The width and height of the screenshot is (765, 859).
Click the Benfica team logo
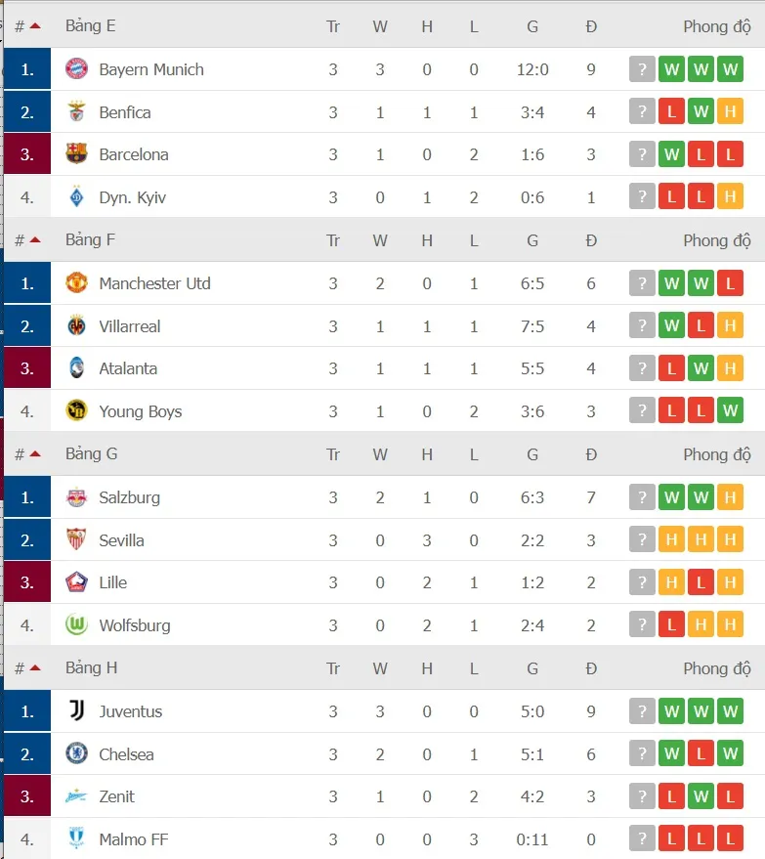(x=76, y=112)
